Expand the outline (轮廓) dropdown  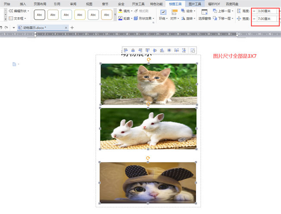coord(131,19)
